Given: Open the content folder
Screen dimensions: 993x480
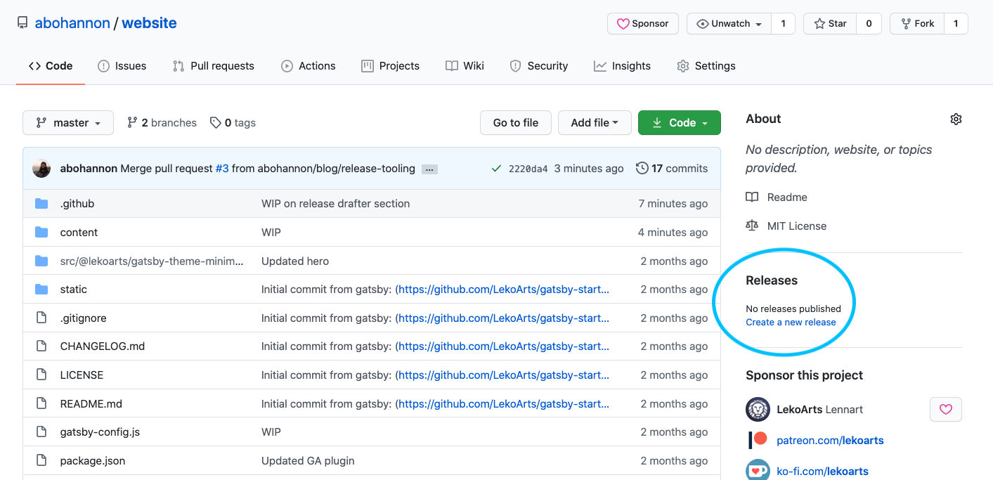Looking at the screenshot, I should pos(79,232).
